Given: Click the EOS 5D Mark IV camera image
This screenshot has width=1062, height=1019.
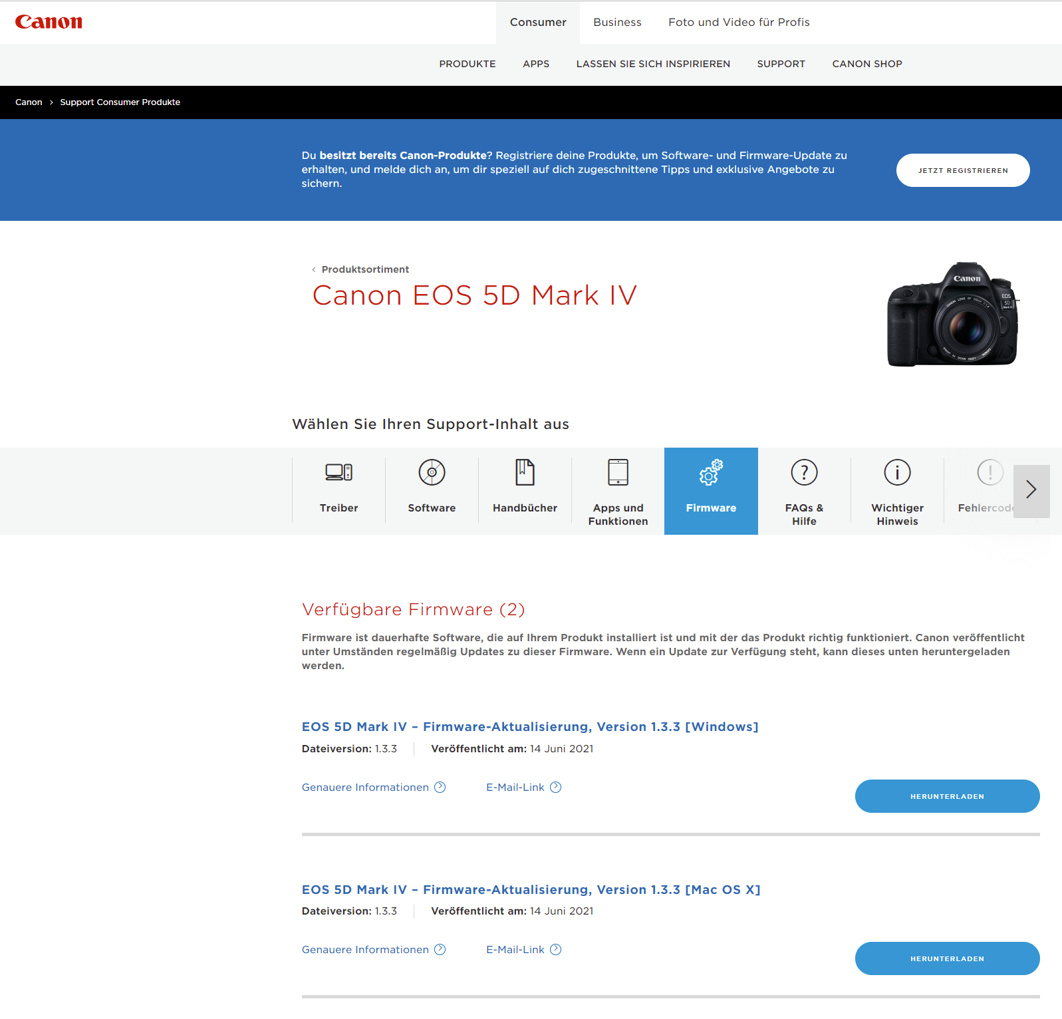Looking at the screenshot, I should [x=953, y=314].
